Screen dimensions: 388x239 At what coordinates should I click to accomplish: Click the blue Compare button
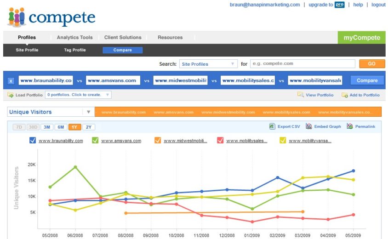click(x=367, y=80)
